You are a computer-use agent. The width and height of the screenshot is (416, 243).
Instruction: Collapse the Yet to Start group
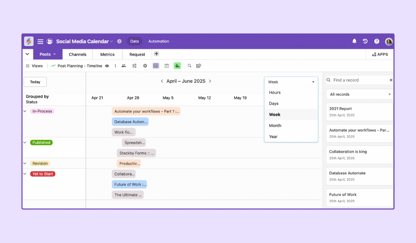[25, 174]
